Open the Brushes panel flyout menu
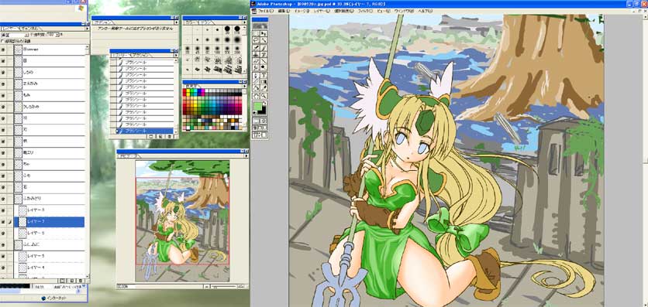Viewport: 648px width, 307px height. [244, 22]
